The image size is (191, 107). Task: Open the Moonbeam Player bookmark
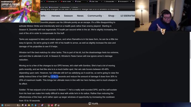(x=65, y=7)
